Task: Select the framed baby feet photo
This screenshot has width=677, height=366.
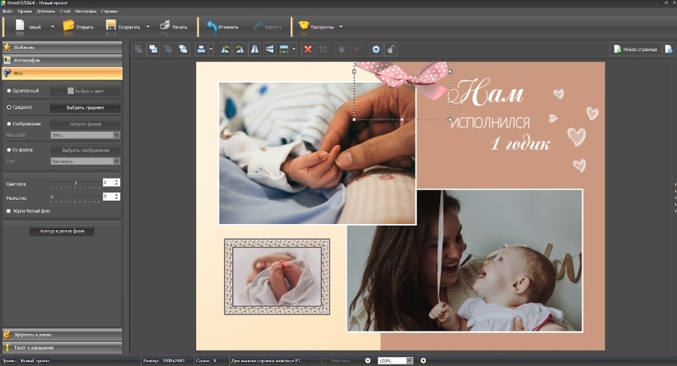Action: tap(276, 276)
